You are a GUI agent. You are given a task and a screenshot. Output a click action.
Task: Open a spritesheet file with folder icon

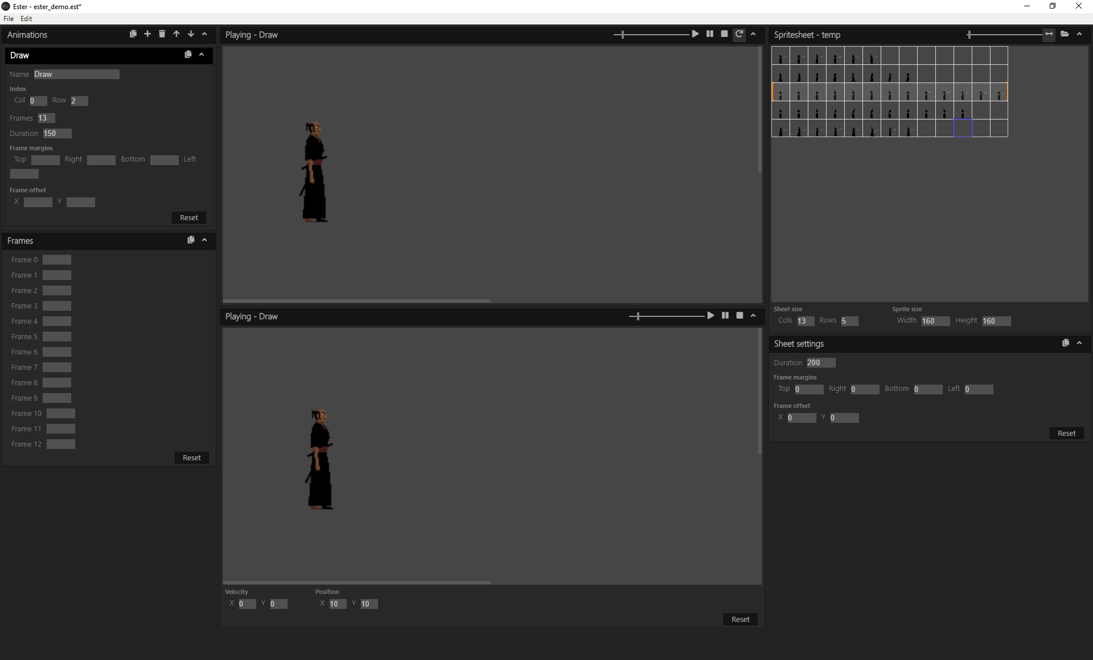click(x=1065, y=34)
